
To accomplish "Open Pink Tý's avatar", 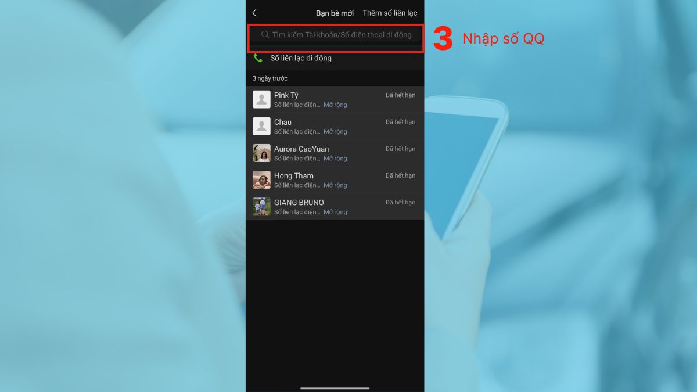I will coord(261,99).
